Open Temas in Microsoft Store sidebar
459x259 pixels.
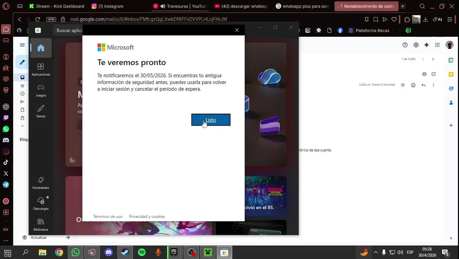coord(41,111)
